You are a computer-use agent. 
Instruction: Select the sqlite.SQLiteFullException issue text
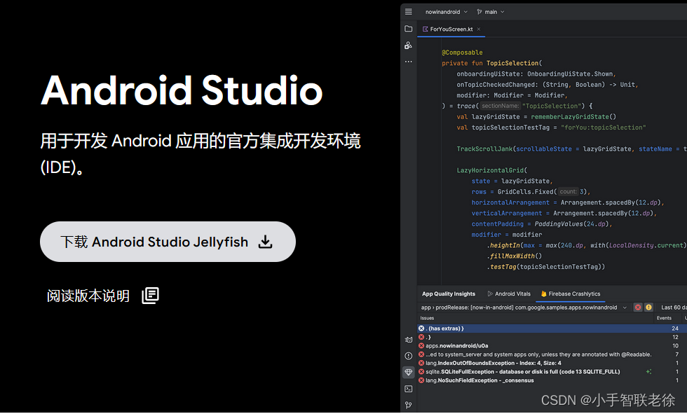point(523,371)
